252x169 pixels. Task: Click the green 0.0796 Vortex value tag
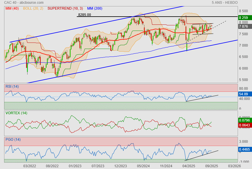pos(244,120)
